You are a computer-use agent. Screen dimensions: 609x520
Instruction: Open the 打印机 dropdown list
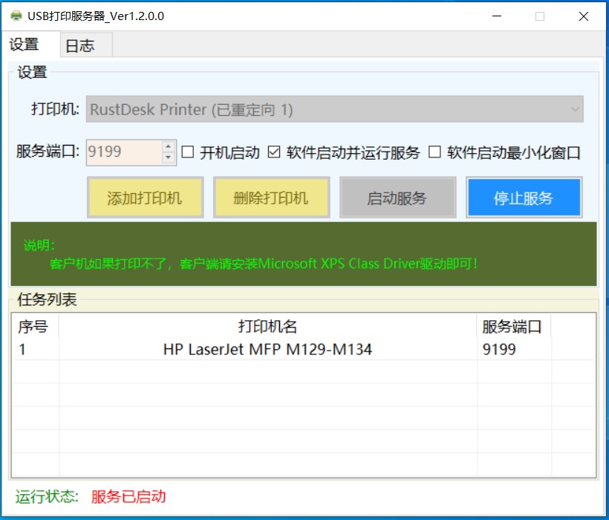tap(334, 109)
